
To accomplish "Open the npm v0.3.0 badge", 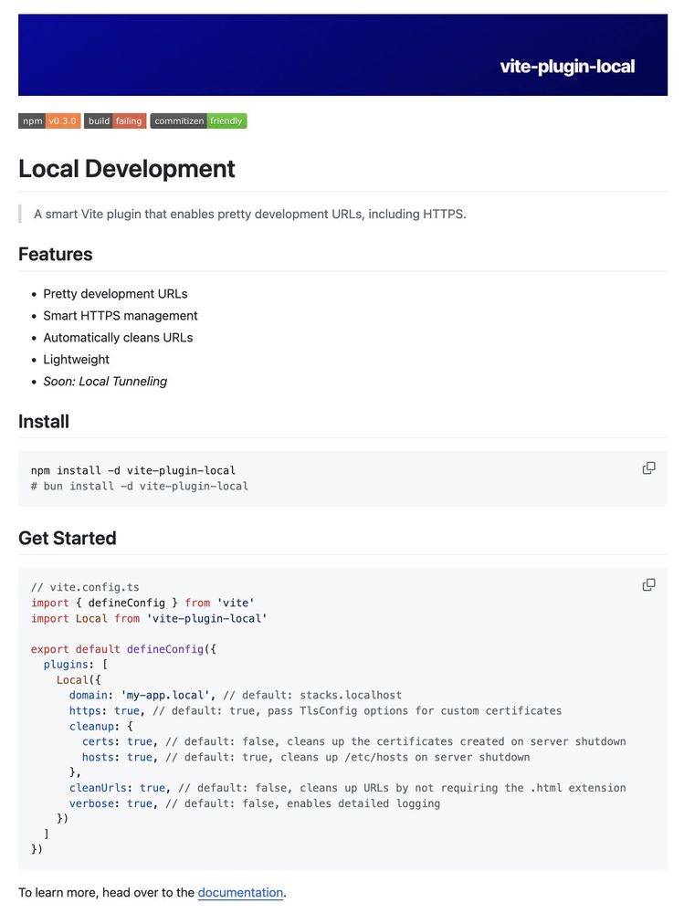I will [49, 121].
